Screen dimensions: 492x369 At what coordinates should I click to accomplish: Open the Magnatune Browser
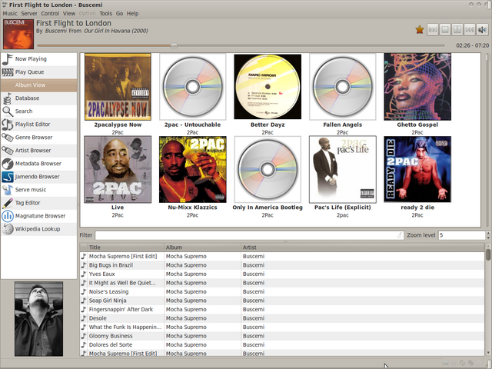pos(38,216)
